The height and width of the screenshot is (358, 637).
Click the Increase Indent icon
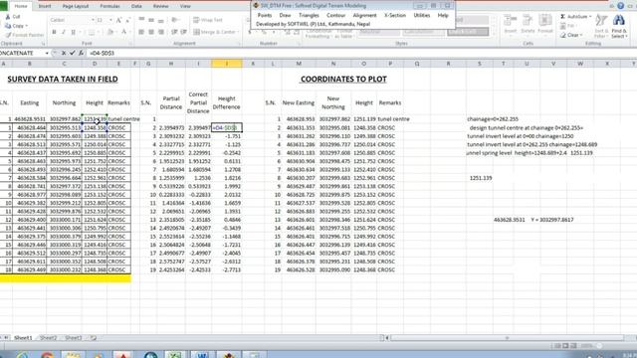183,32
